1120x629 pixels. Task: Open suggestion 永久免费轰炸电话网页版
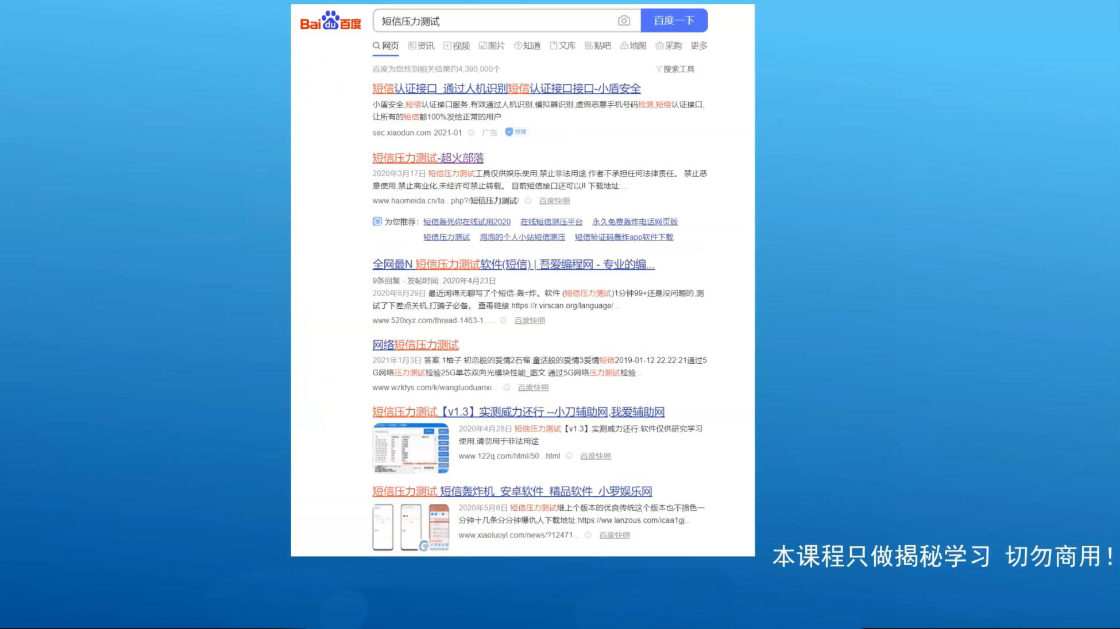click(635, 222)
